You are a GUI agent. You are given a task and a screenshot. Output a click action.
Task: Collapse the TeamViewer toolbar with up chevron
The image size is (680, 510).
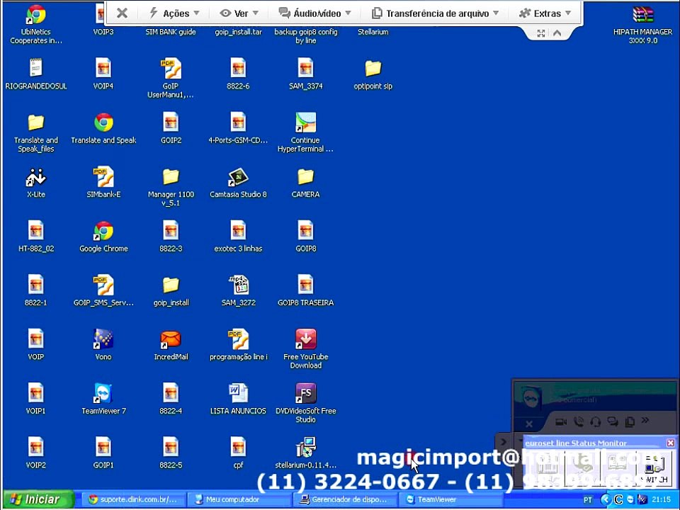[x=557, y=33]
